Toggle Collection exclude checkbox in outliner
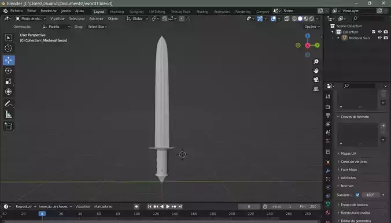The height and width of the screenshot is (223, 391). pos(374,32)
